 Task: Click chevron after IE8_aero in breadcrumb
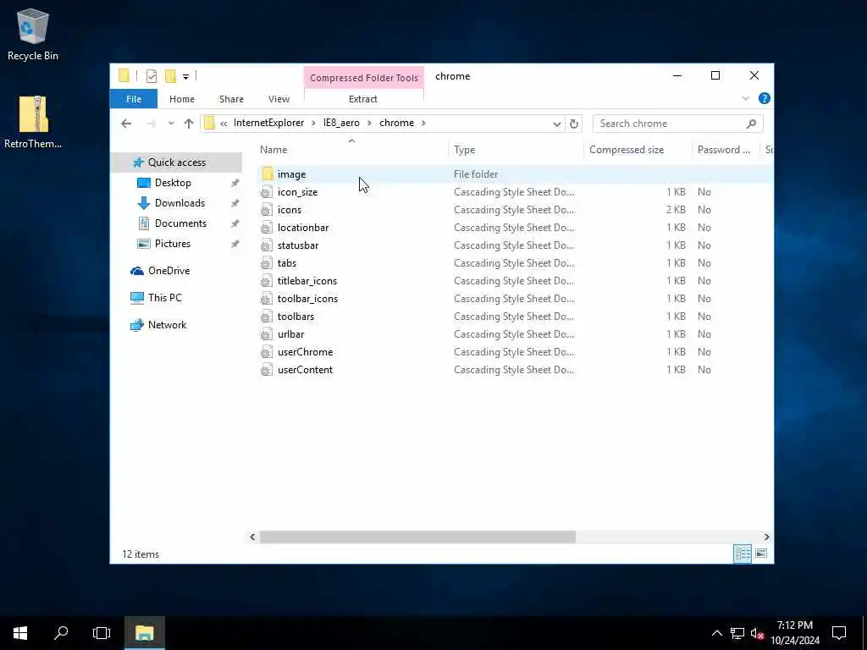tap(369, 123)
